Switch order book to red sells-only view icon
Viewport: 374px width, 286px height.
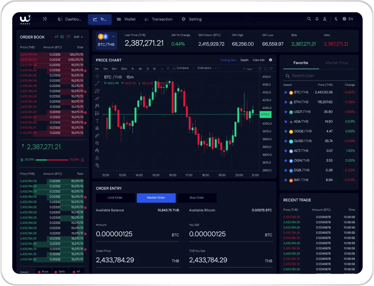[68, 37]
